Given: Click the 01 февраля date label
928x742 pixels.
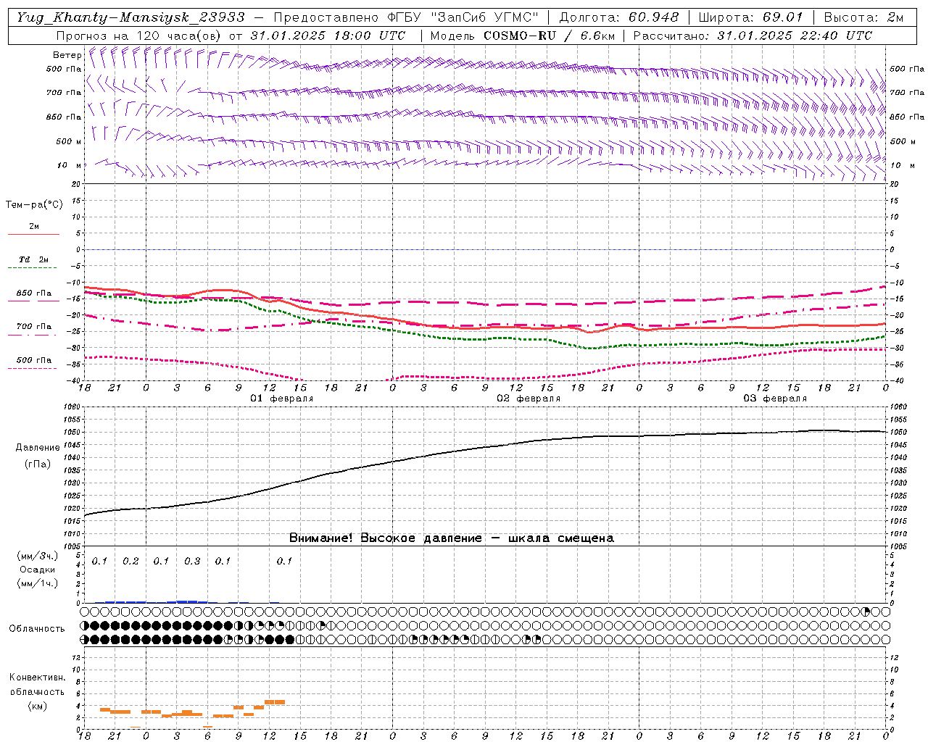Looking at the screenshot, I should [282, 399].
